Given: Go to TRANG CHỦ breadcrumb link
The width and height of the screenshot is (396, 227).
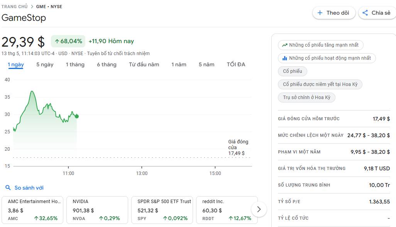Looking at the screenshot, I should click(14, 7).
